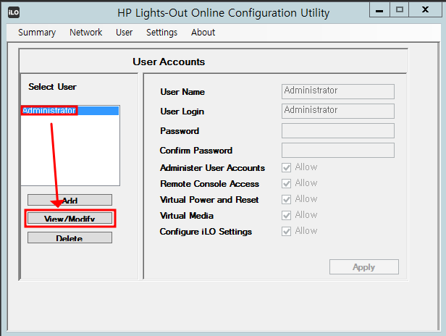Focus the Confirm Password field

[x=338, y=150]
